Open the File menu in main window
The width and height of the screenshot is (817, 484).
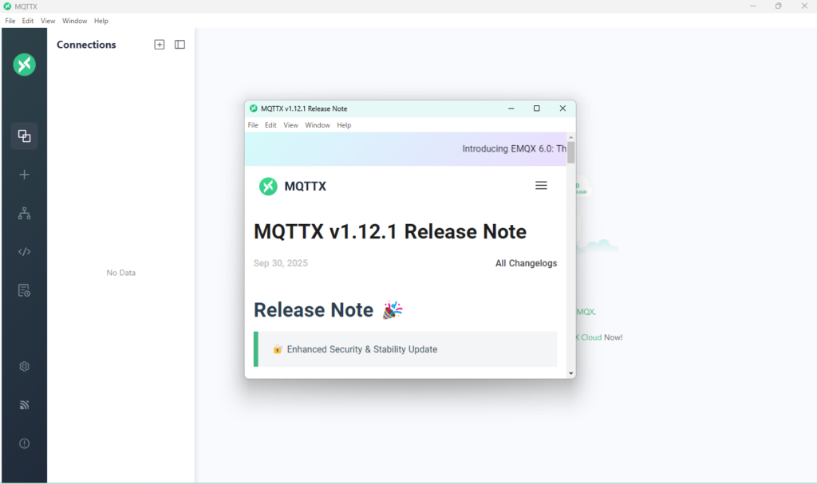(10, 21)
